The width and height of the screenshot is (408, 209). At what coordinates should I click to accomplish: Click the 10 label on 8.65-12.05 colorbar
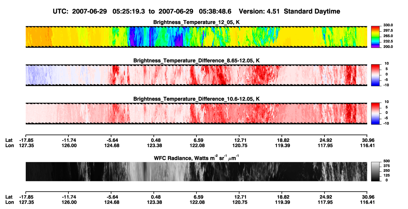[x=386, y=64]
